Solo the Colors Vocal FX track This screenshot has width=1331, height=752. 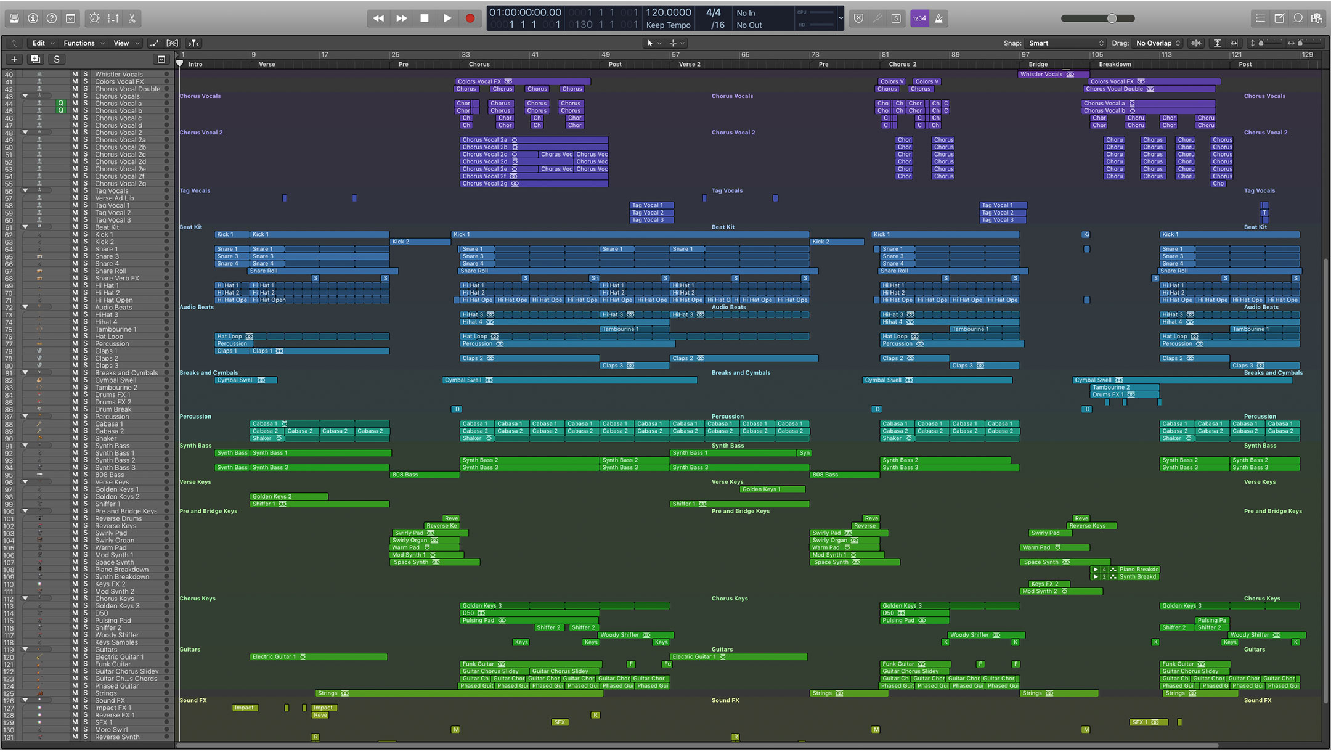[x=86, y=81]
